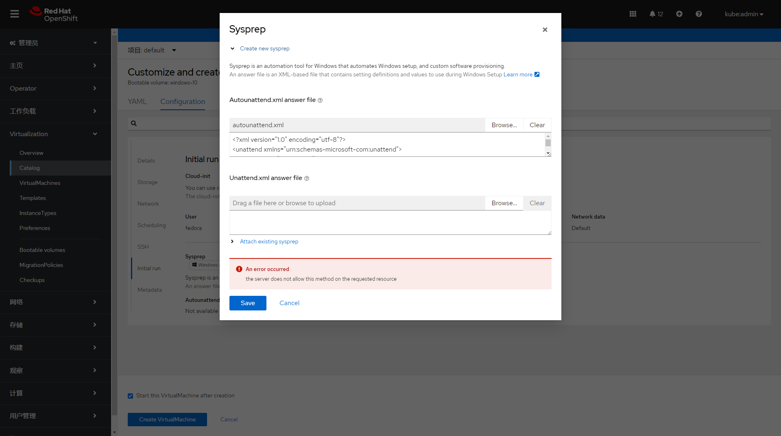Open the hamburger navigation menu
The height and width of the screenshot is (436, 781).
tap(15, 14)
